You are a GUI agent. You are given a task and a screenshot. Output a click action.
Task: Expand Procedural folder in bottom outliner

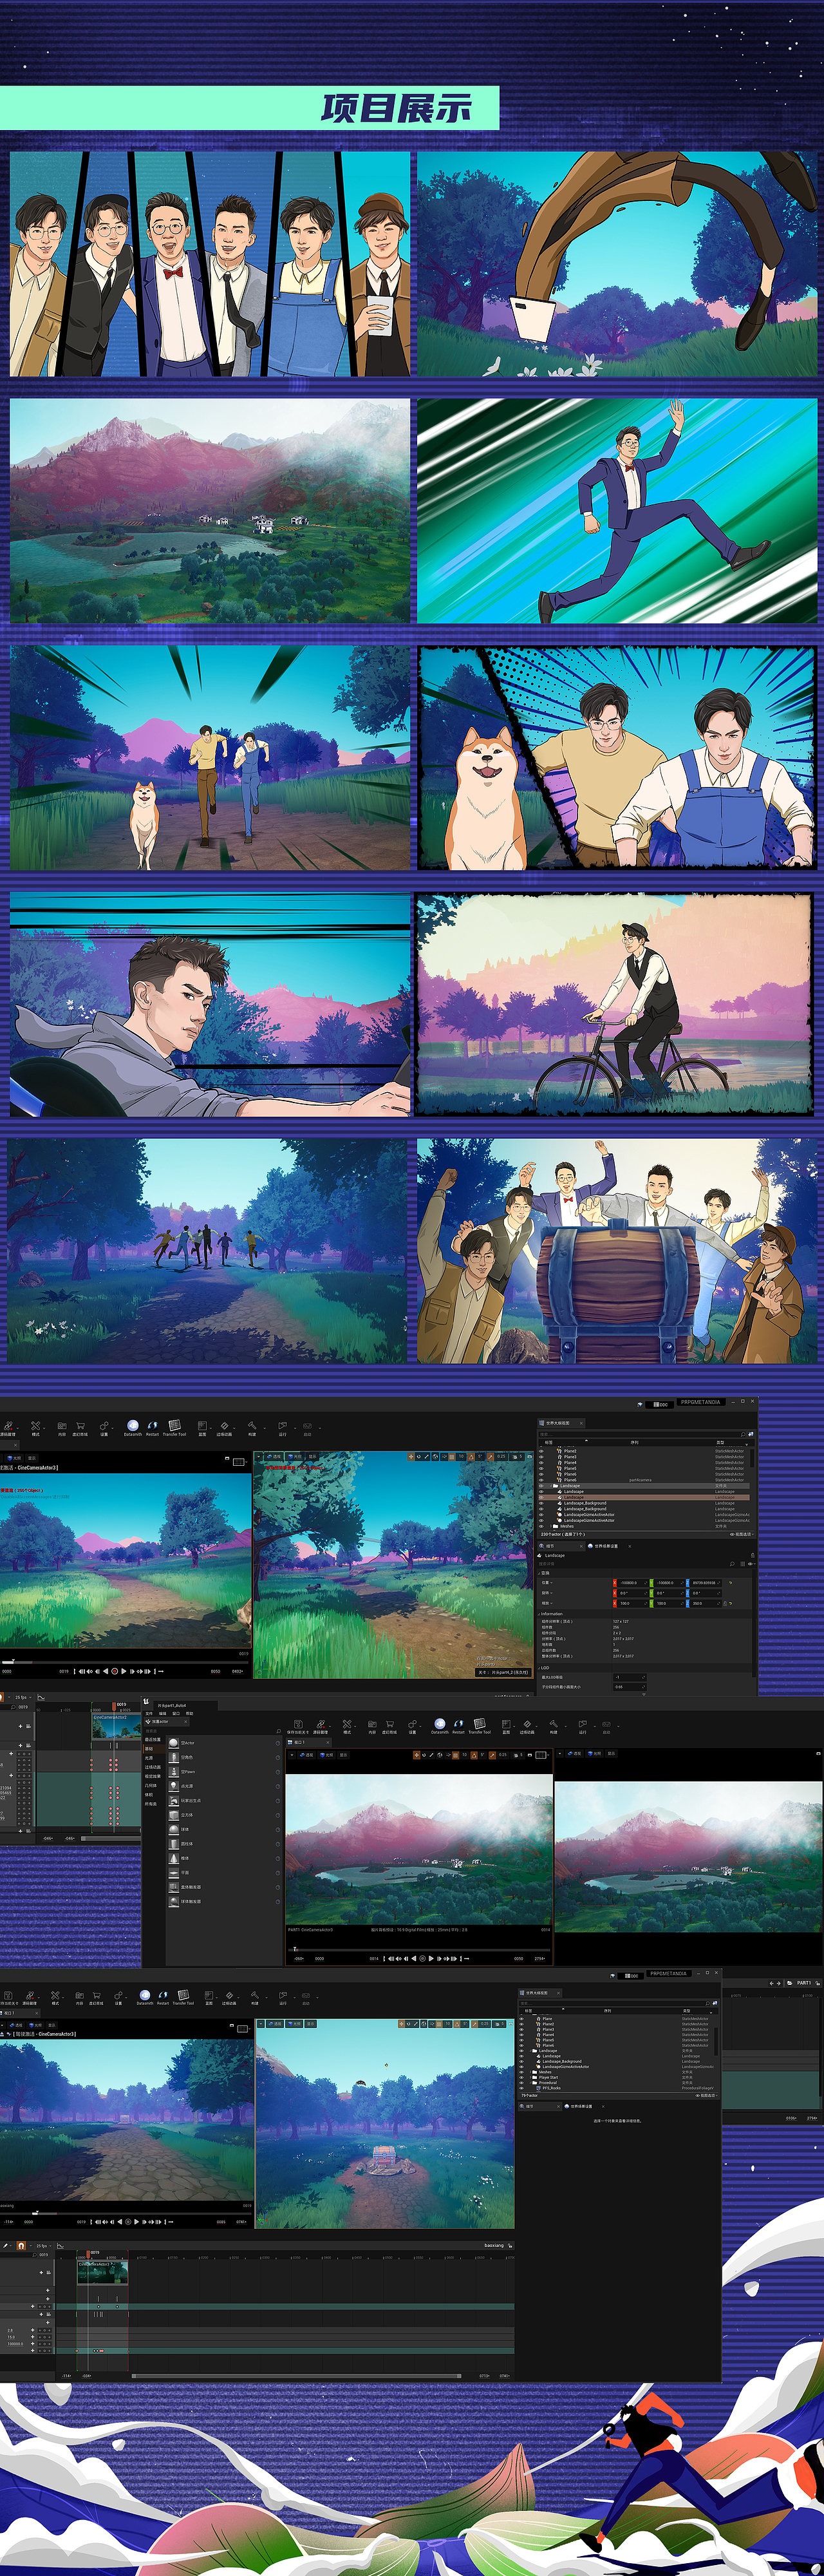click(530, 2083)
